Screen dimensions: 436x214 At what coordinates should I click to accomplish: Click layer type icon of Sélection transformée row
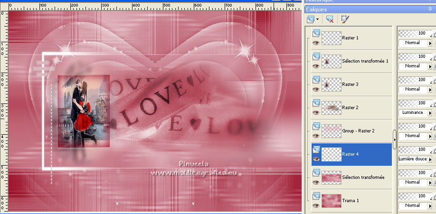point(316,173)
